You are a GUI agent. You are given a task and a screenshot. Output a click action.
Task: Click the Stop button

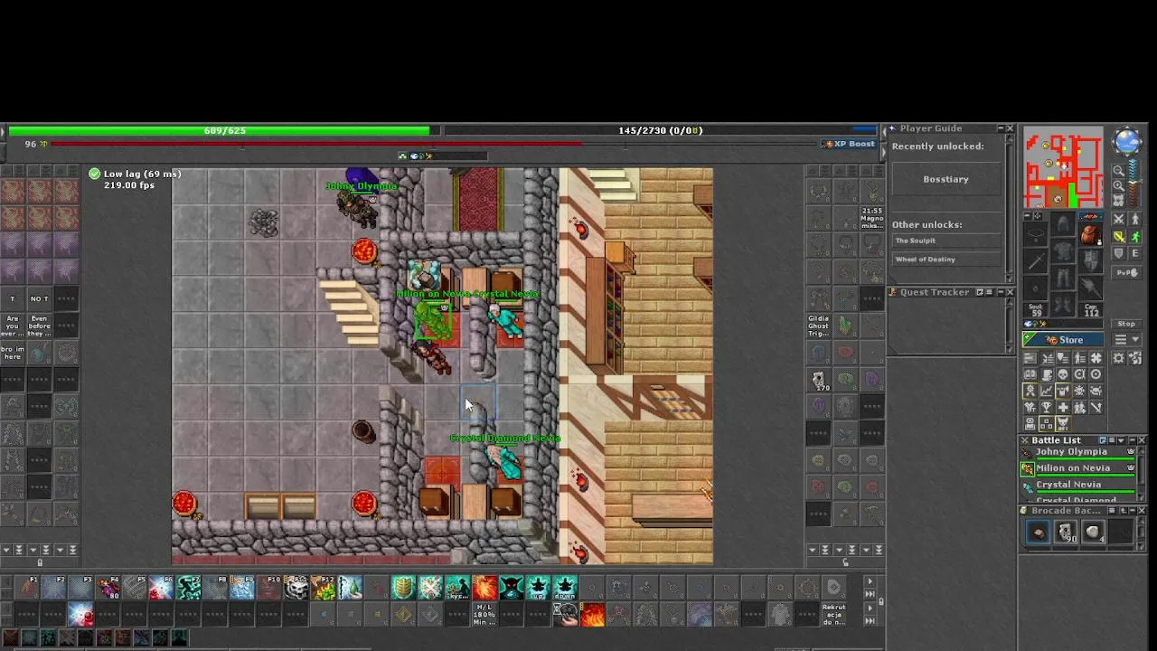pos(1126,324)
